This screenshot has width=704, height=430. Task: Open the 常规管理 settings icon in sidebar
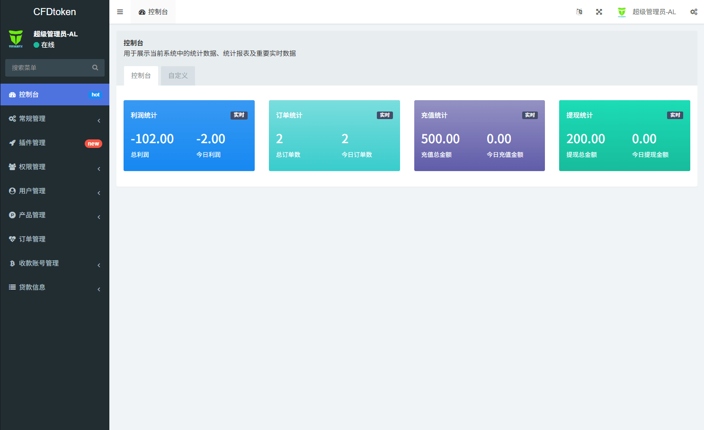(12, 119)
